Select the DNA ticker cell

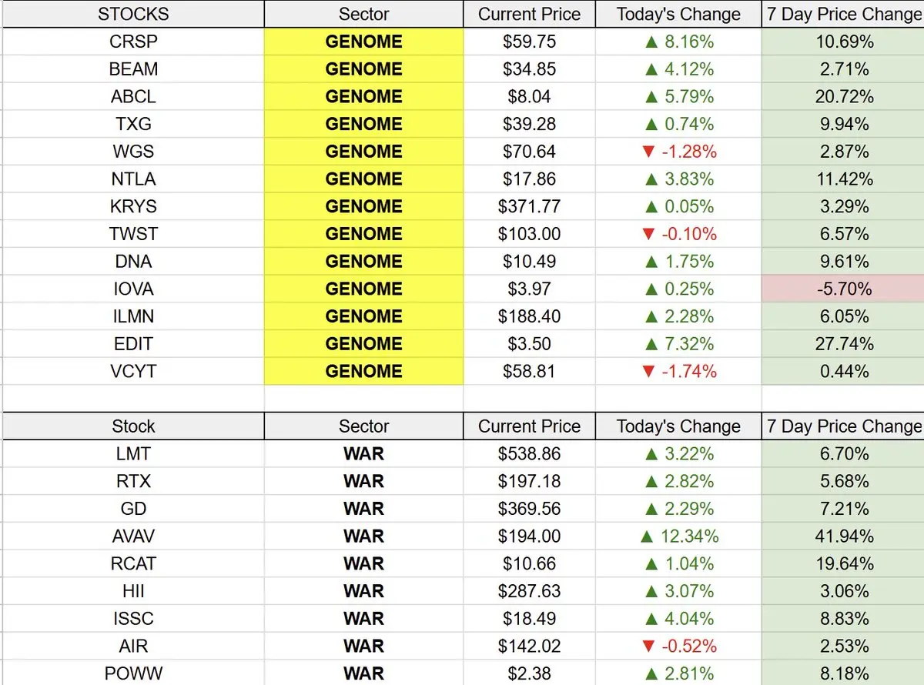coord(133,262)
